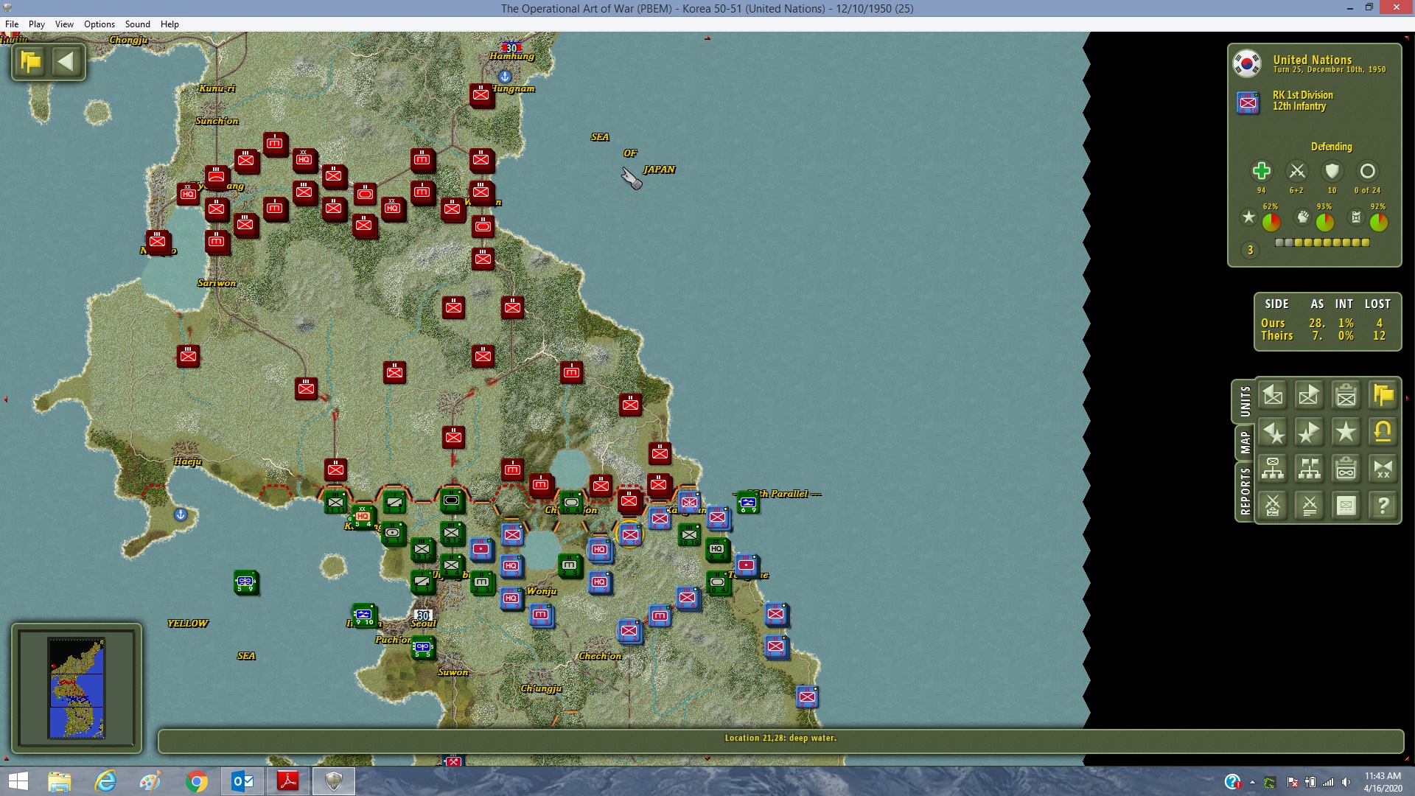Click the yellow flags button at top-left of map

tap(31, 62)
